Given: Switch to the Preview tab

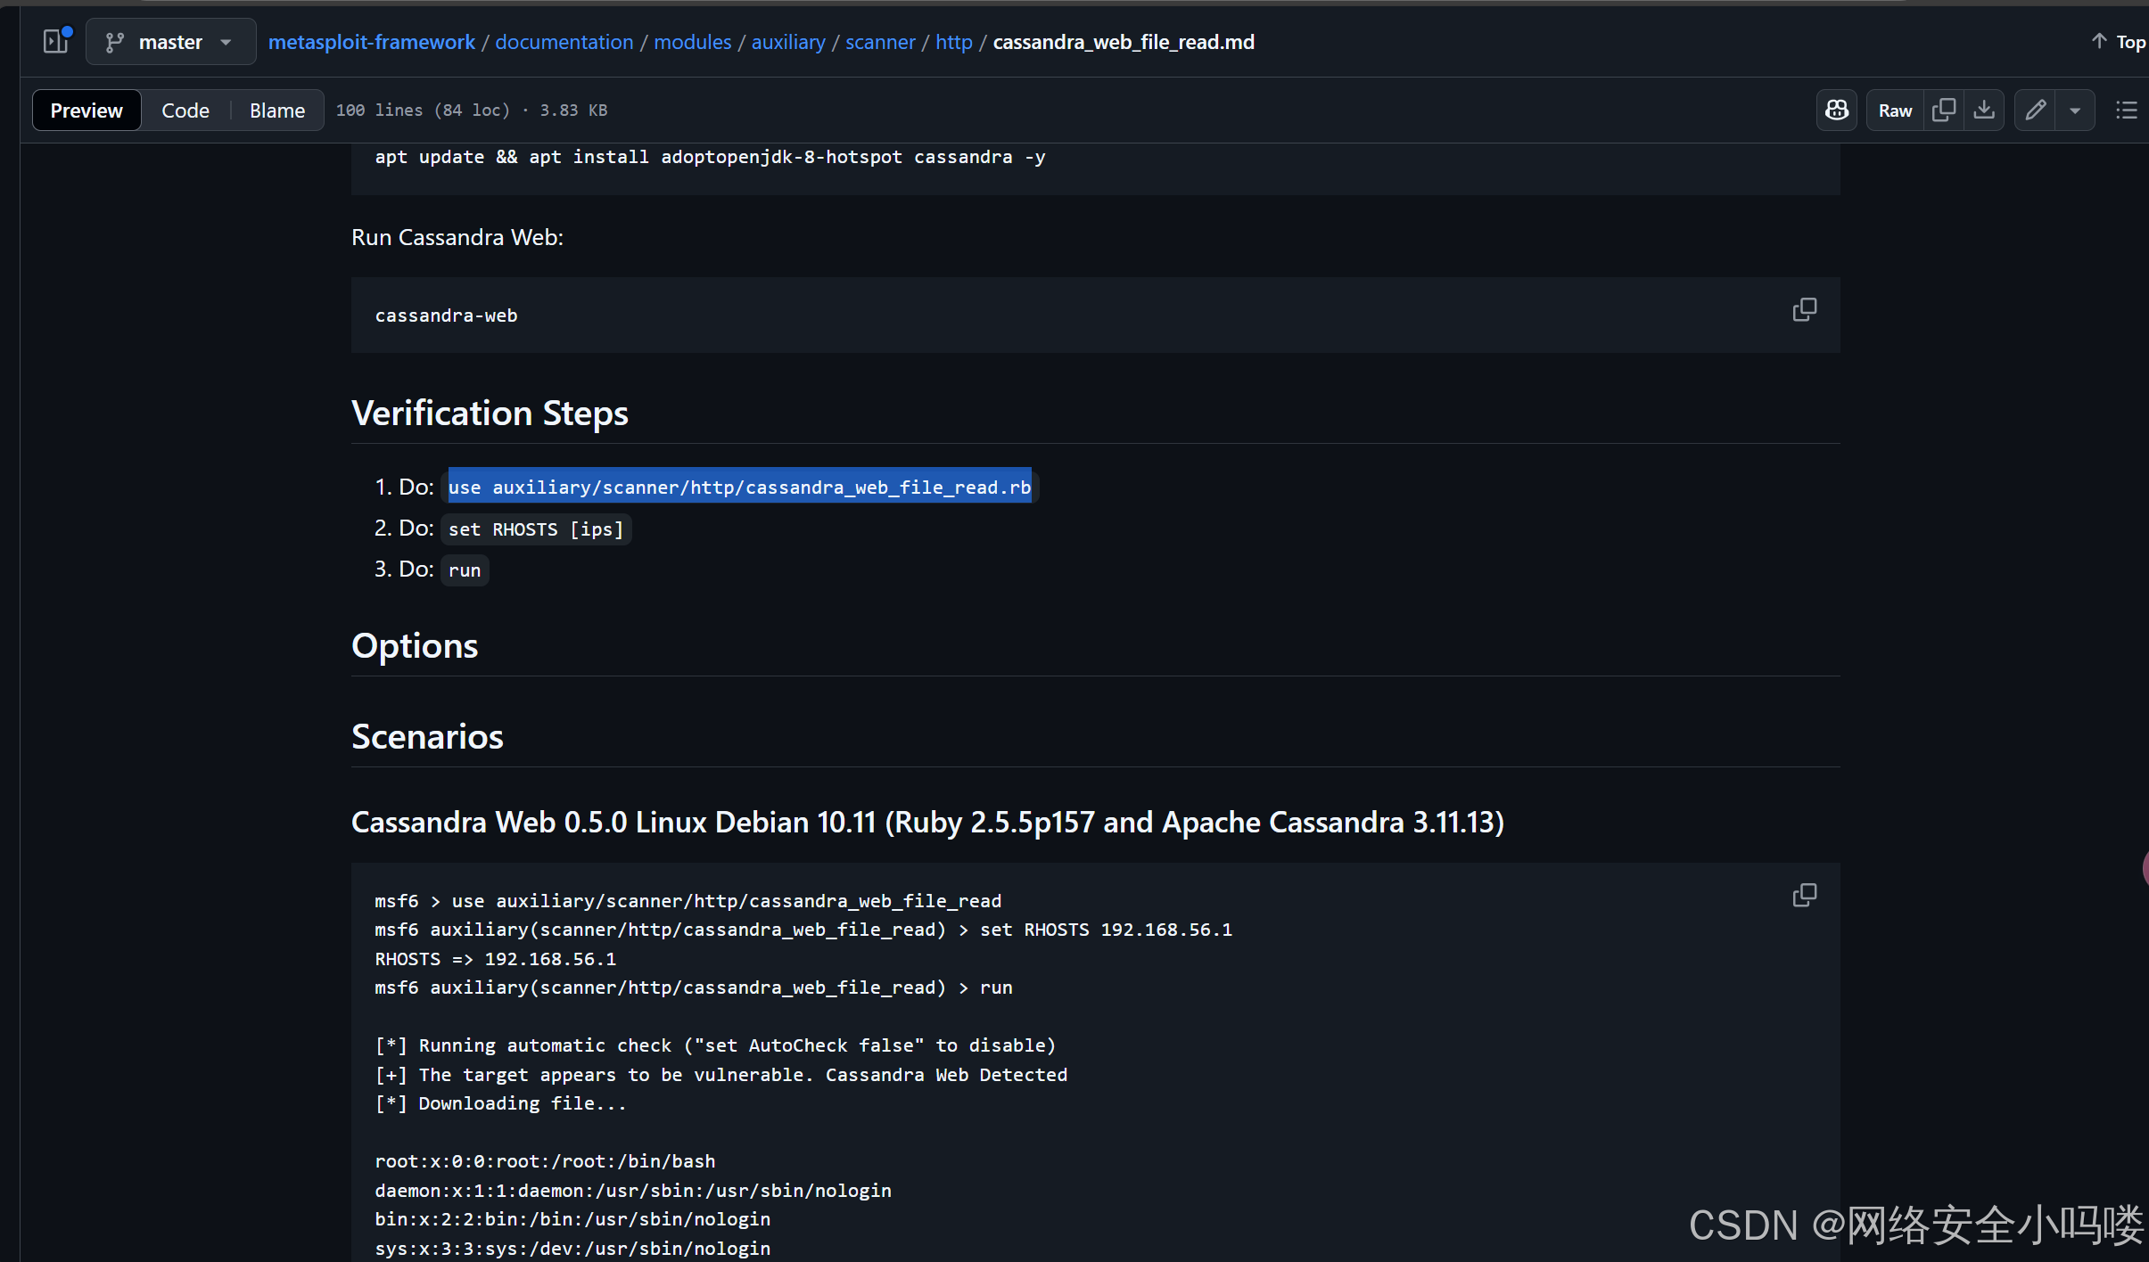Looking at the screenshot, I should [x=86, y=111].
